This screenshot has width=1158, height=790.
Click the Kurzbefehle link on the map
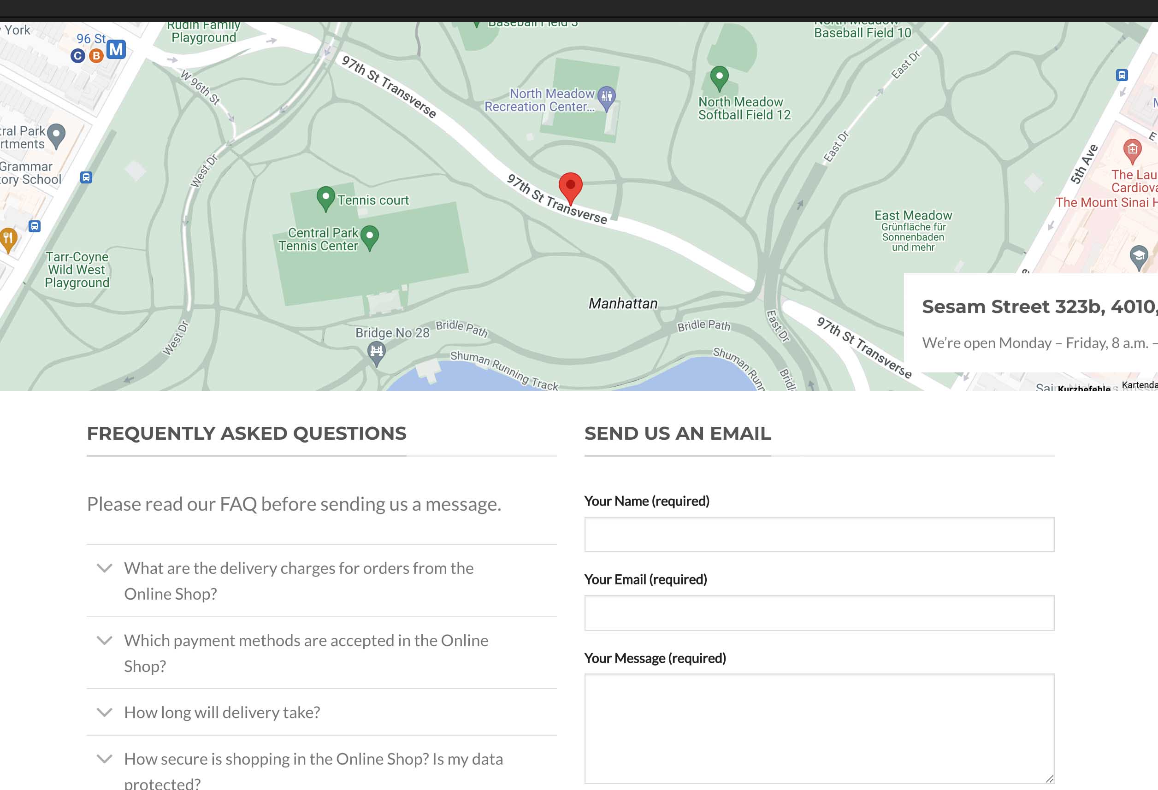click(x=1084, y=388)
